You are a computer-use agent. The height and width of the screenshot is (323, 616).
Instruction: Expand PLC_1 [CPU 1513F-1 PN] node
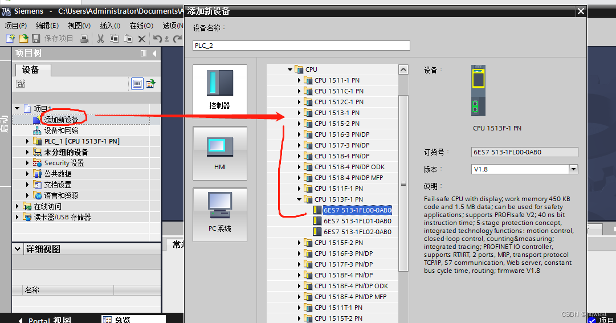pos(27,141)
